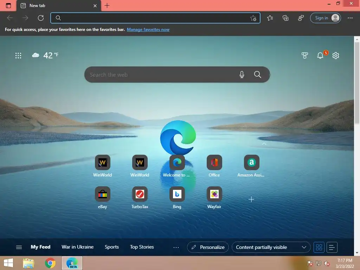The height and width of the screenshot is (270, 360).
Task: Click the Personalize button
Action: [x=208, y=247]
